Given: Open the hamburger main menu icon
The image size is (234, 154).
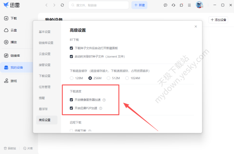Looking at the screenshot, I should coord(189,5).
